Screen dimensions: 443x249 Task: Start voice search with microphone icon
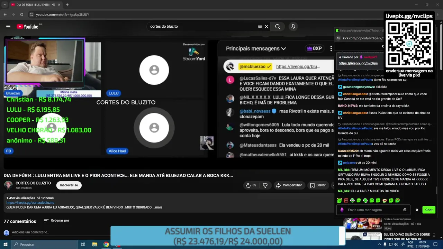click(293, 27)
